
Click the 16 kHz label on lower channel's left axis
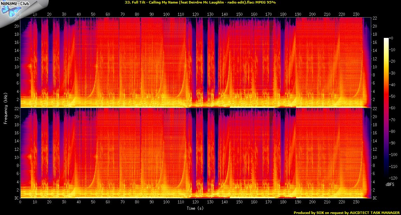pyautogui.click(x=16, y=133)
